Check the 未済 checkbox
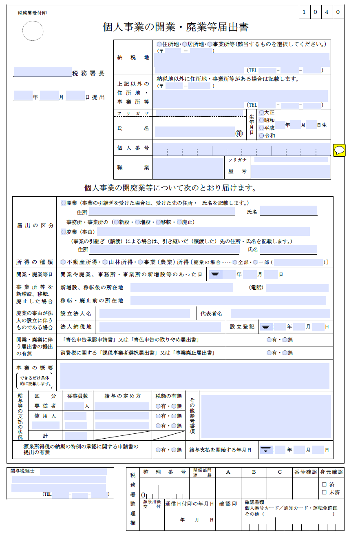Screen dimensions: 349x537 pyautogui.click(x=324, y=493)
